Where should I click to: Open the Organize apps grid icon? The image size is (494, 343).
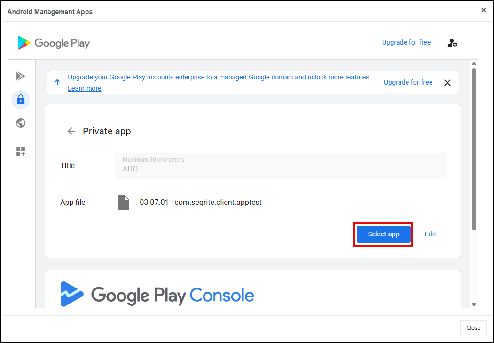tap(21, 151)
